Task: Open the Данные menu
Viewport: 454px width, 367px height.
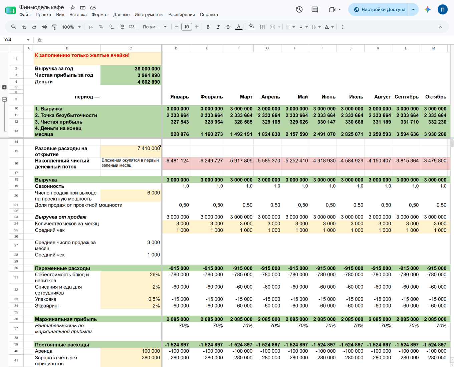Action: tap(121, 15)
